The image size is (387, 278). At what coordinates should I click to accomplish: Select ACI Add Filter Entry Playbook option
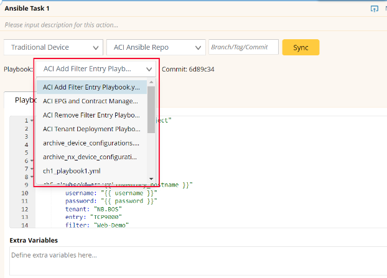click(91, 87)
